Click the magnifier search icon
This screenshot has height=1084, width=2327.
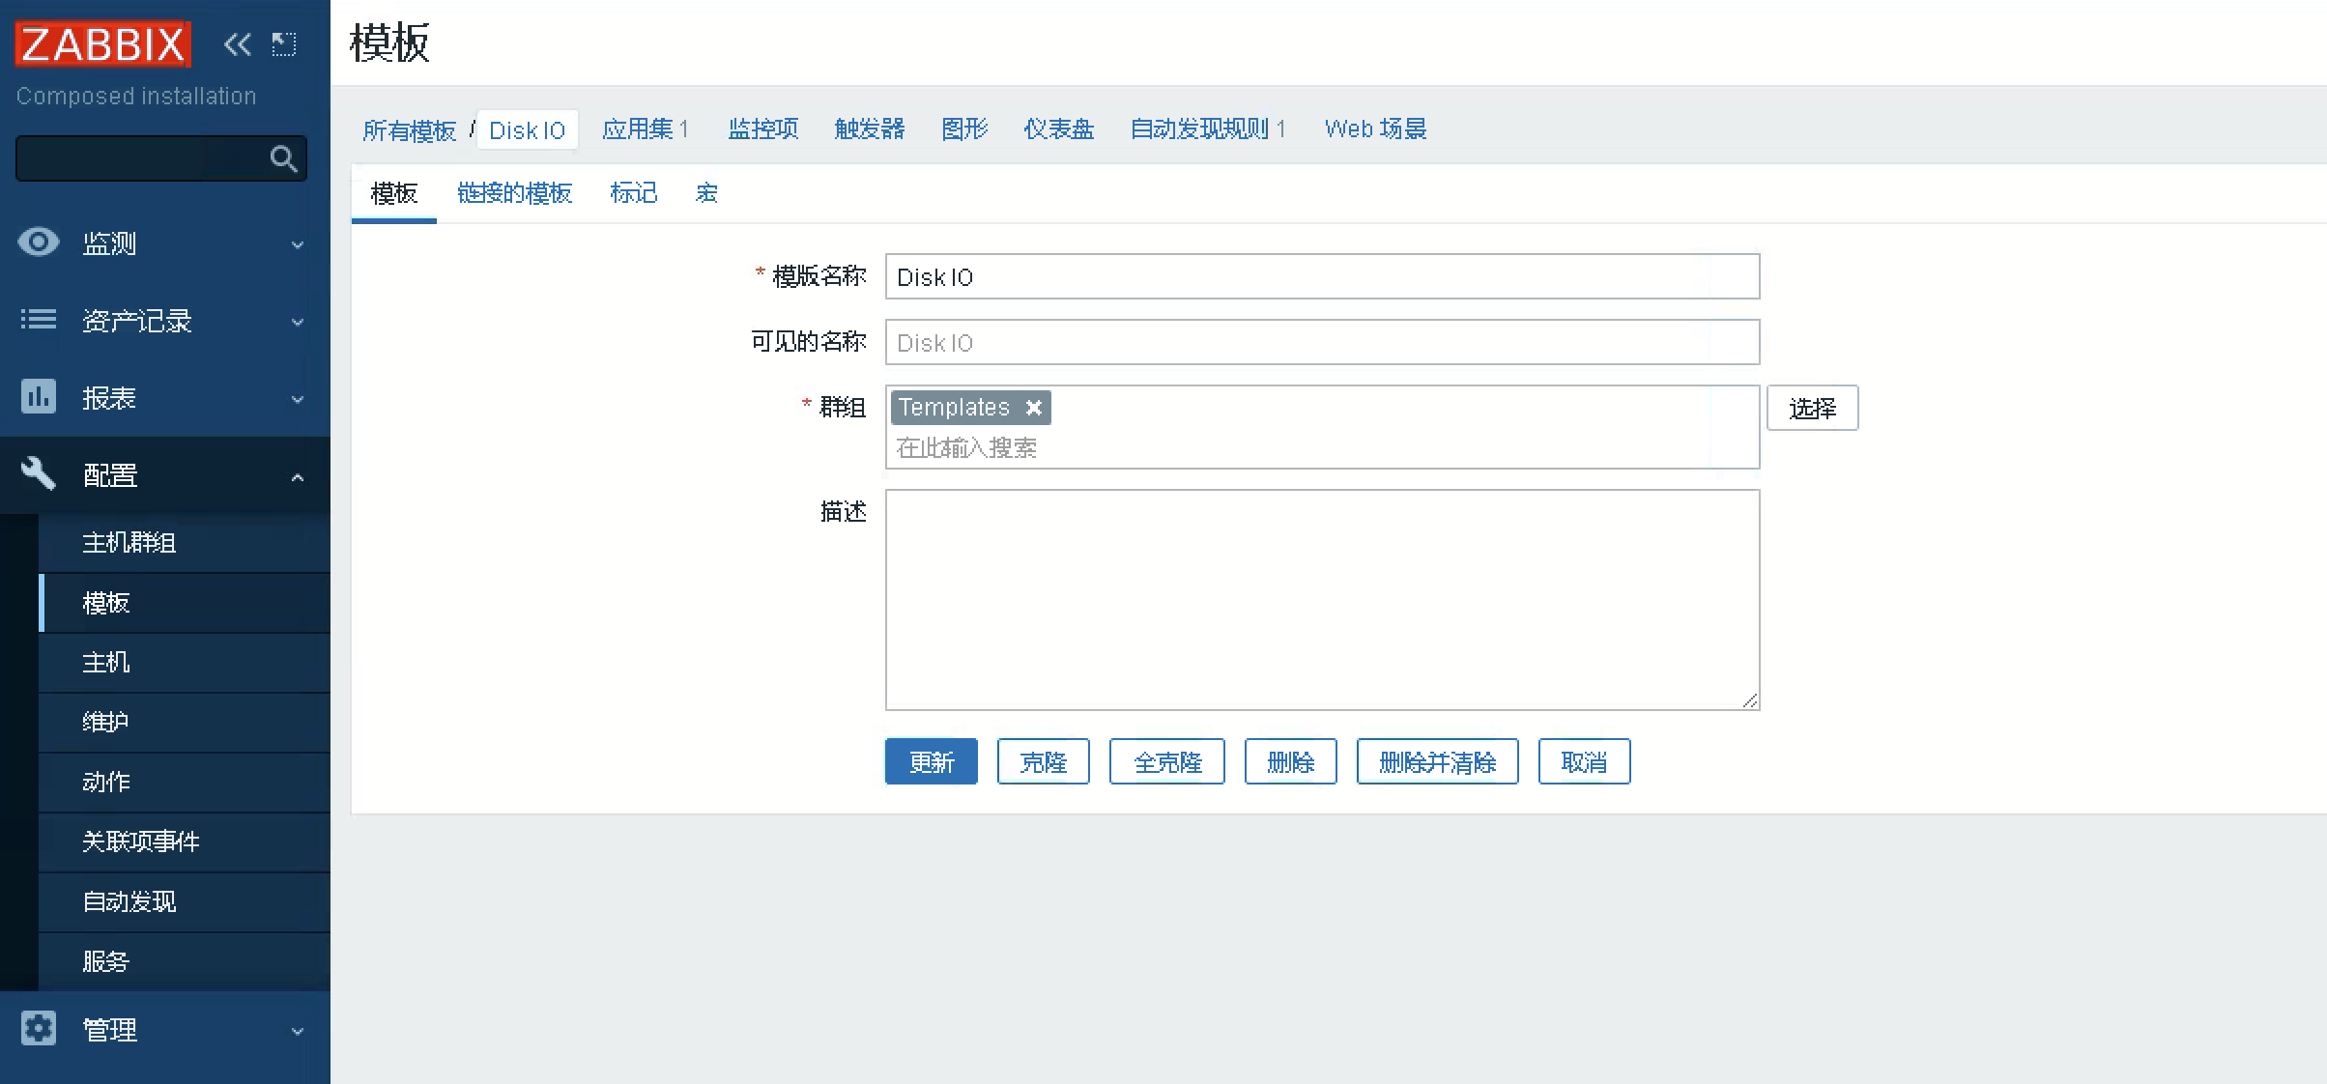(283, 158)
